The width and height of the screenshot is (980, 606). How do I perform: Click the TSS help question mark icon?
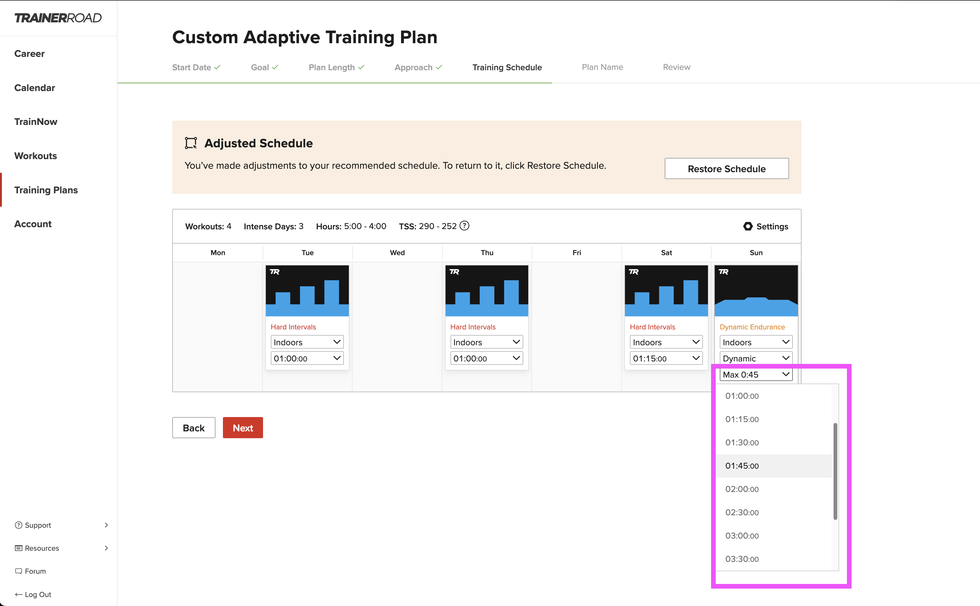(464, 226)
